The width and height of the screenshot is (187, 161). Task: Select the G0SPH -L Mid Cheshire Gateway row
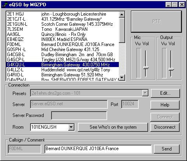pos(62,50)
